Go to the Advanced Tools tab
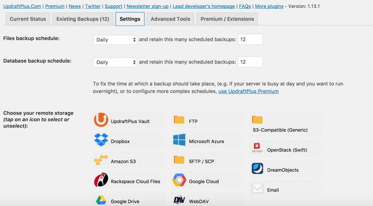 (x=170, y=19)
